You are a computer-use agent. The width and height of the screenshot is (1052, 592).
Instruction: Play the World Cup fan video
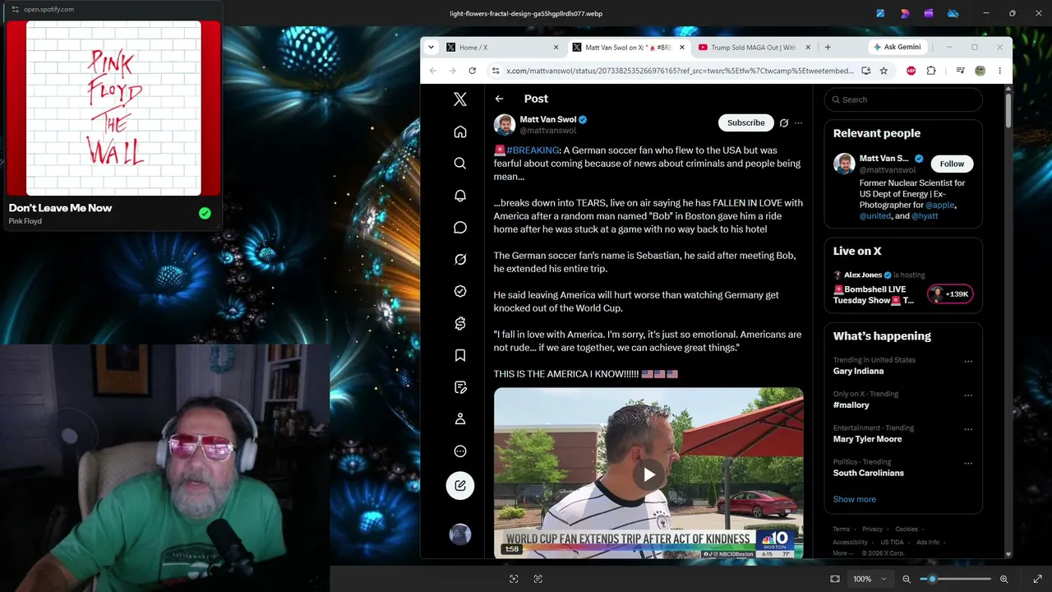[x=648, y=474]
